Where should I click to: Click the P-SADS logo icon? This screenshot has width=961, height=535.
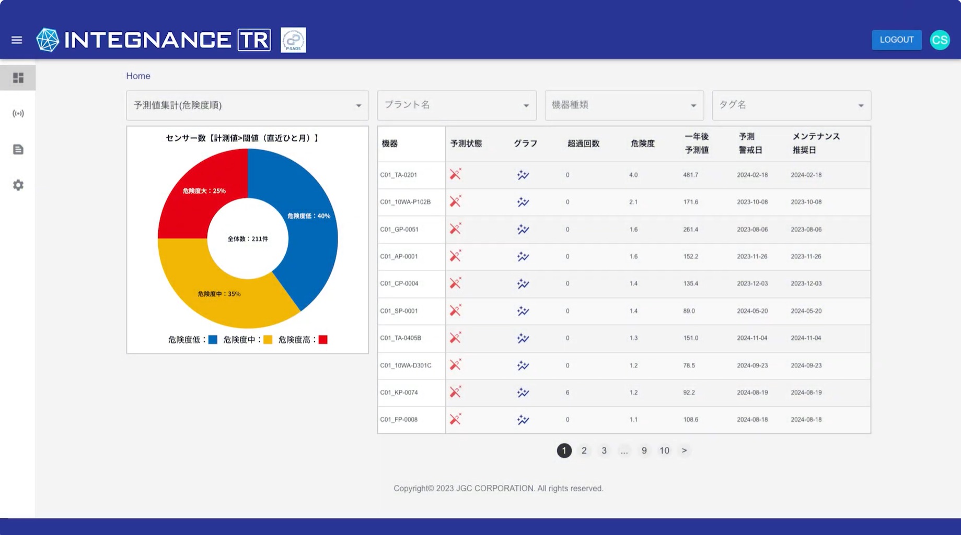tap(293, 40)
